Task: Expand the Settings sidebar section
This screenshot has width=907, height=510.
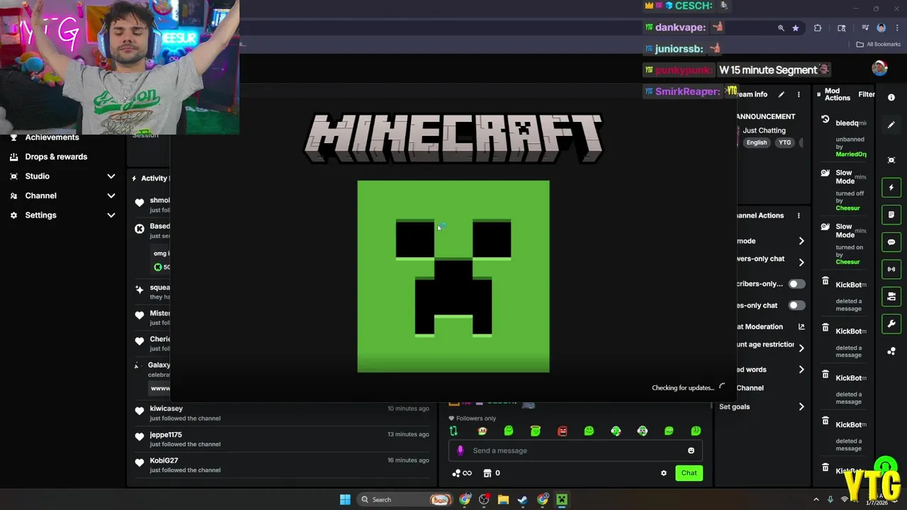Action: click(x=111, y=215)
